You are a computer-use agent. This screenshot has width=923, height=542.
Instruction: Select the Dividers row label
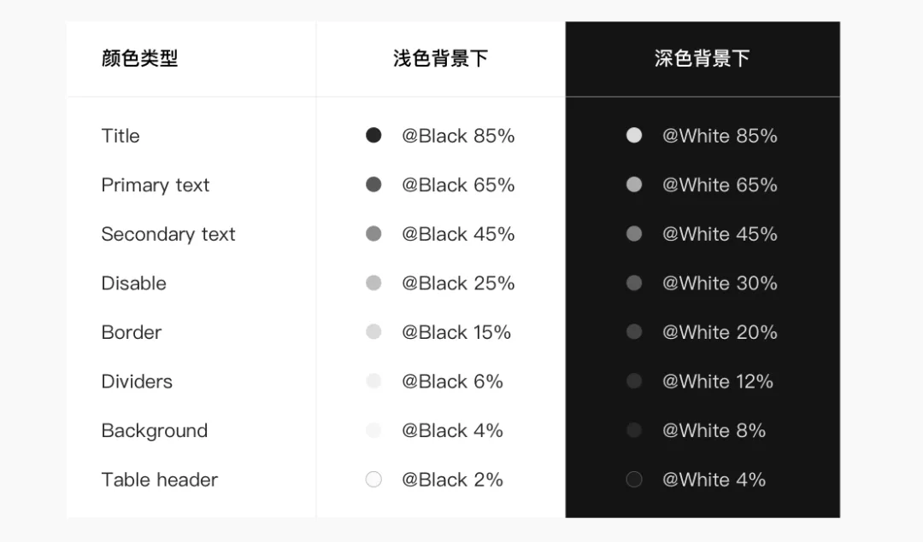coord(137,382)
